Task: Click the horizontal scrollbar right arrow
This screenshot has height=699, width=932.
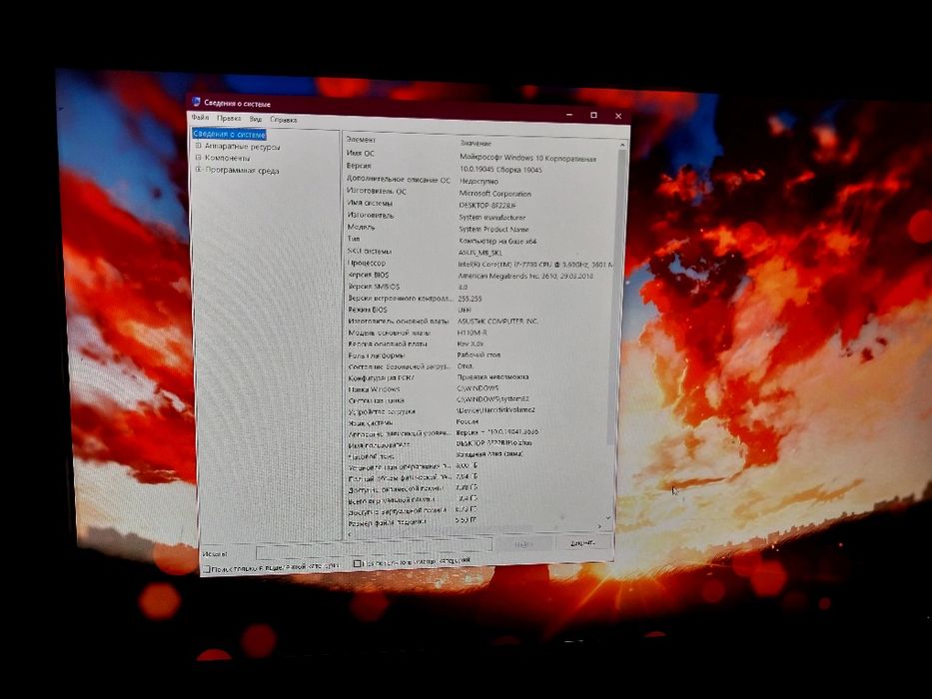Action: 599,526
